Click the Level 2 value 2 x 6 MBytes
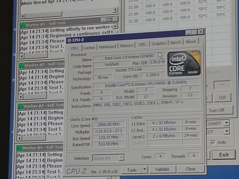The width and height of the screenshot is (239, 179). point(164,136)
